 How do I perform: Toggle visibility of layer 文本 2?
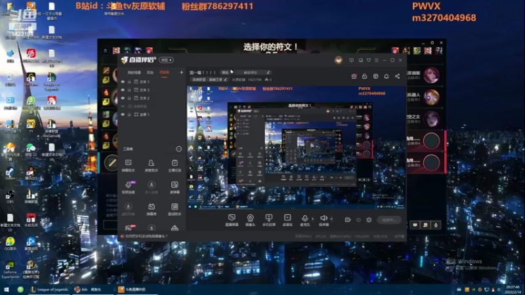click(x=123, y=98)
